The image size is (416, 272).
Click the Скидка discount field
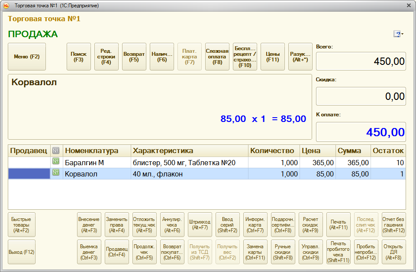[361, 96]
